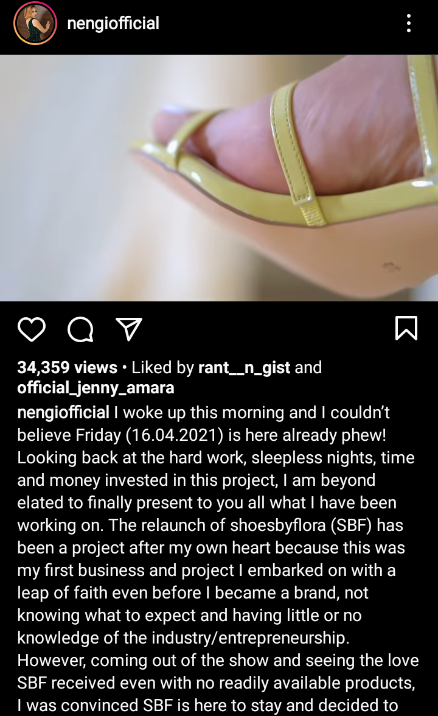The image size is (438, 716).
Task: Open the three-dot more options menu
Action: (409, 23)
